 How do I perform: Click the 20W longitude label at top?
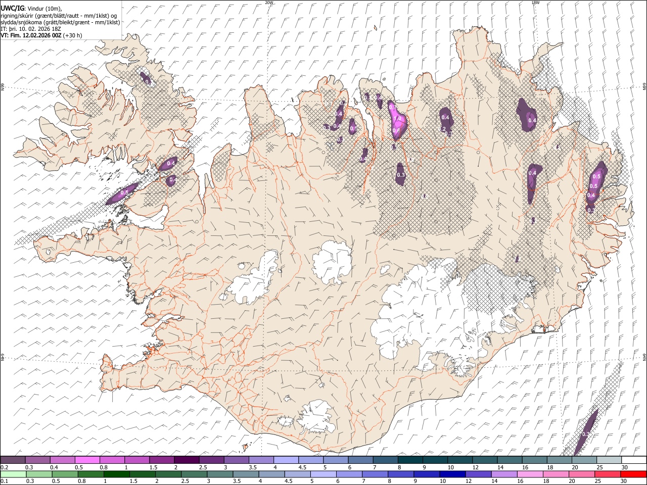point(269,3)
